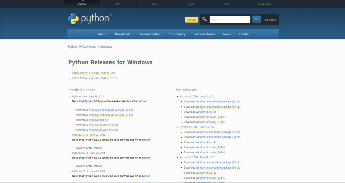
Task: Open the Python tab in top bar
Action: click(x=82, y=4)
